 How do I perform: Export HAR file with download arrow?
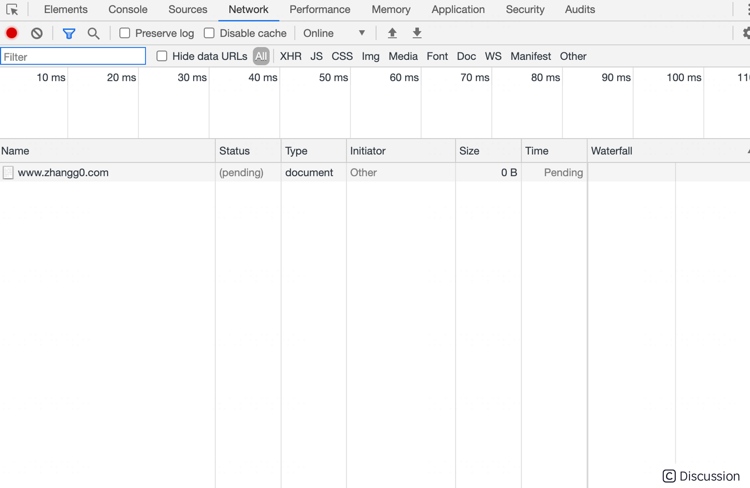(417, 33)
